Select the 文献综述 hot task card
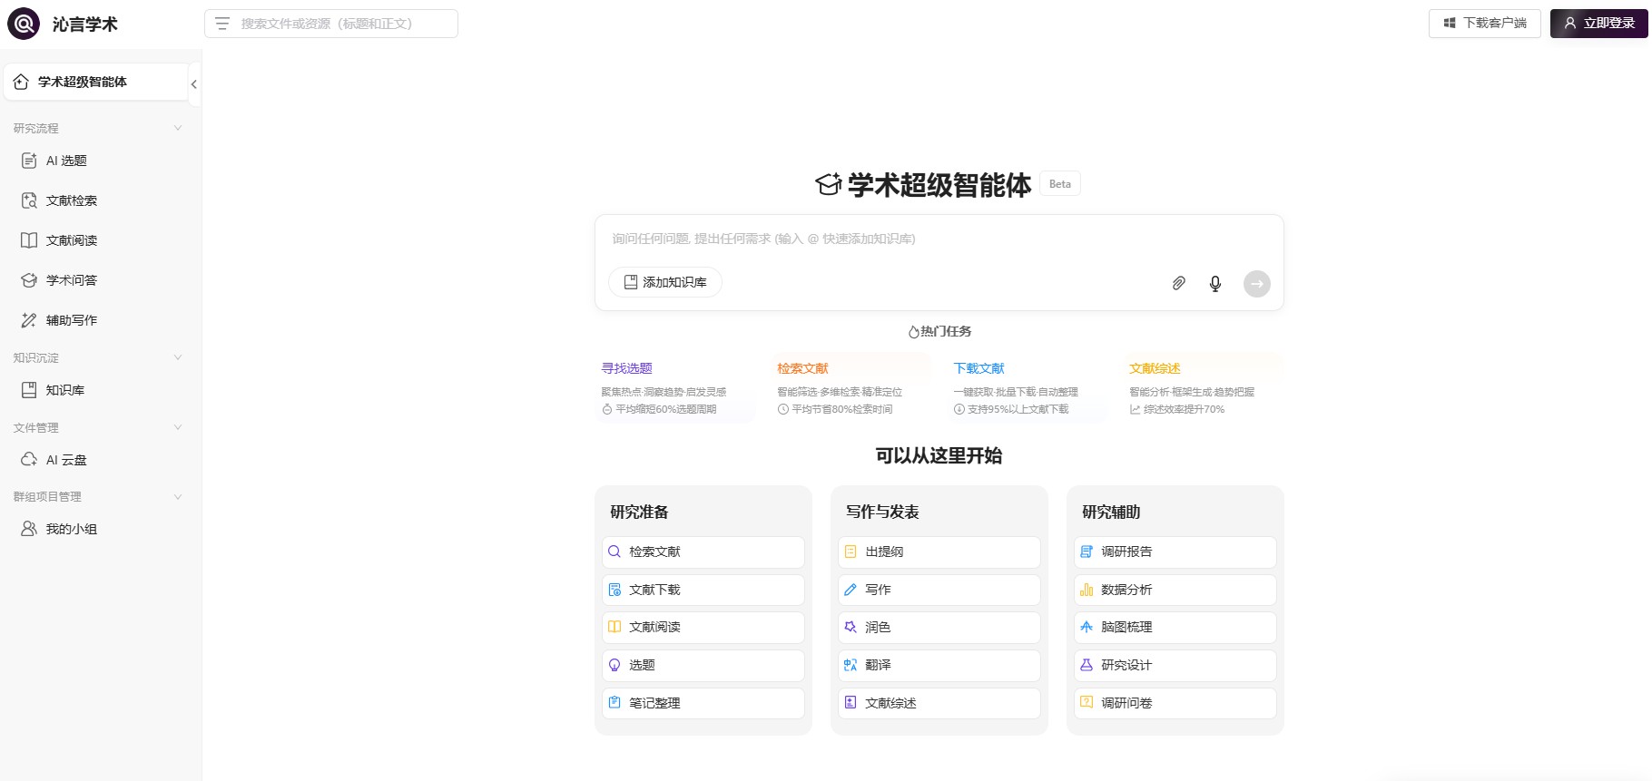The image size is (1652, 781). (1204, 388)
